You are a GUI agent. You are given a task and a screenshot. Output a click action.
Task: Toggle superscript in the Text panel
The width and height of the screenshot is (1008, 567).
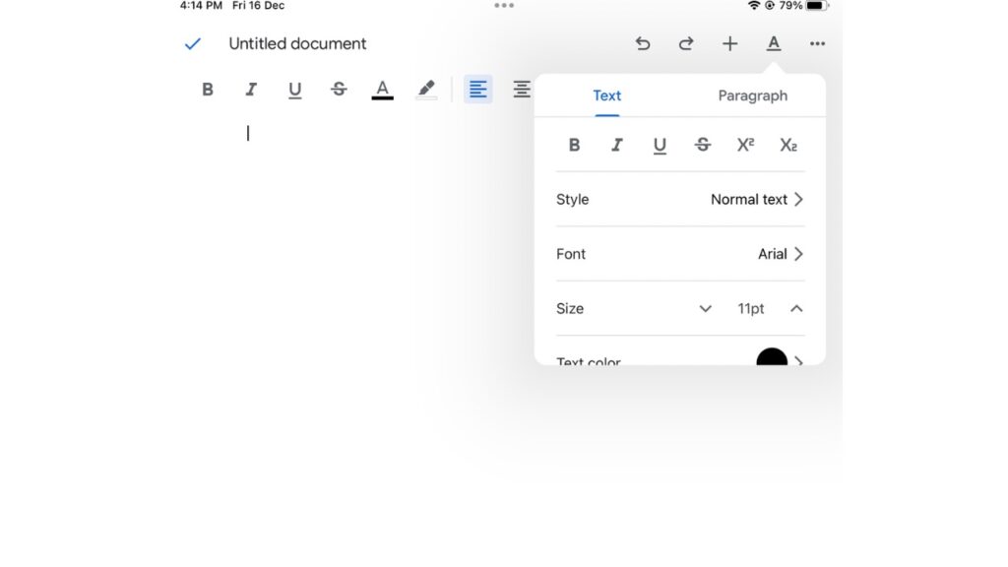coord(745,145)
